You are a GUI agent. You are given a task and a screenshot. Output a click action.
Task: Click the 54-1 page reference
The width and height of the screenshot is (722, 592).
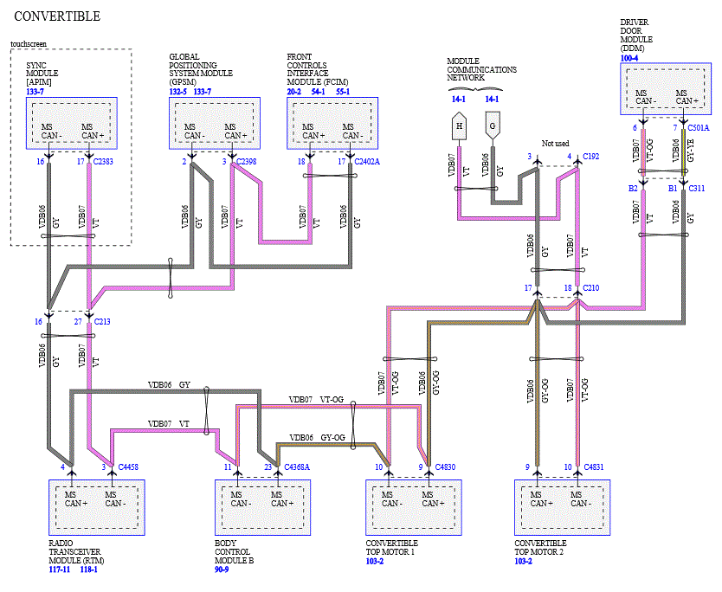[x=319, y=92]
